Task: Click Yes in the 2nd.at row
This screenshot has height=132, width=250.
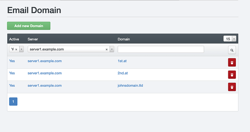Action: (12, 73)
